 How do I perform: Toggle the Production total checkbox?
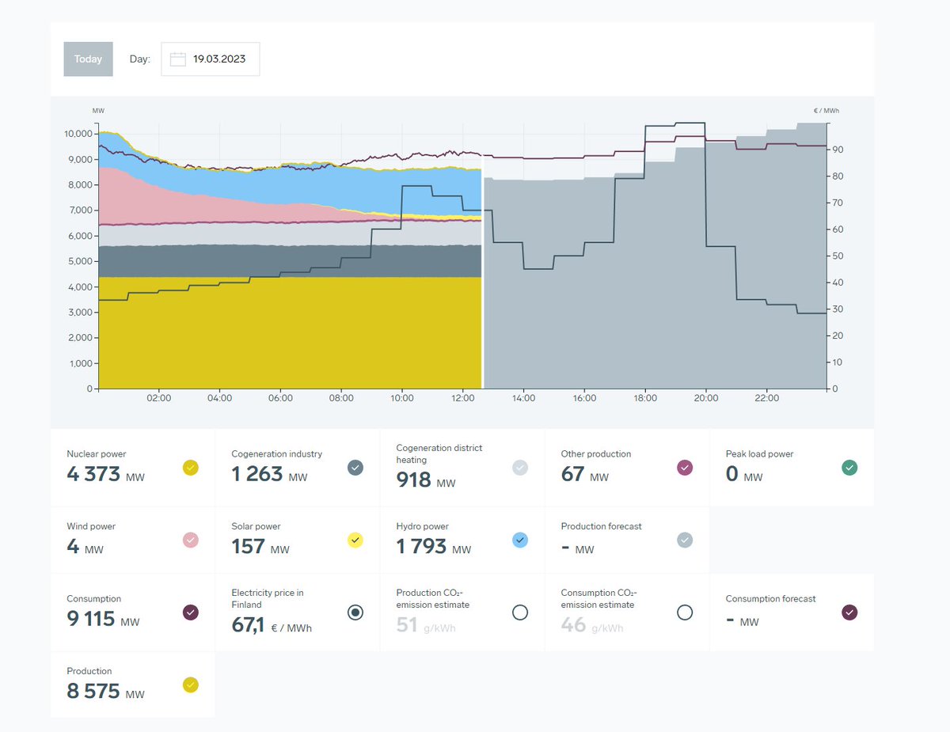(190, 685)
